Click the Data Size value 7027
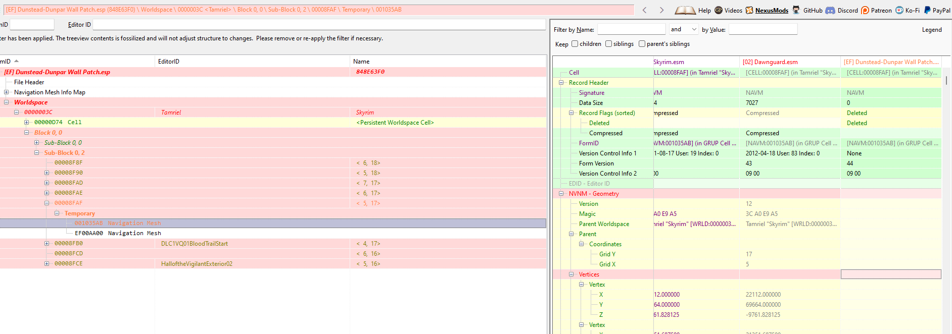This screenshot has height=334, width=952. point(752,103)
